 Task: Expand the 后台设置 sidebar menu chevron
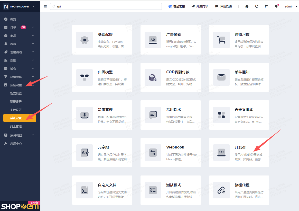[x=33, y=135]
